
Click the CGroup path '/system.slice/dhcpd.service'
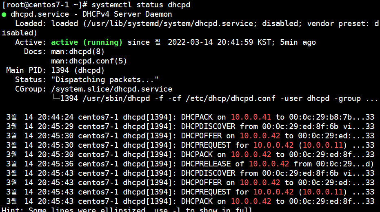tap(111, 89)
